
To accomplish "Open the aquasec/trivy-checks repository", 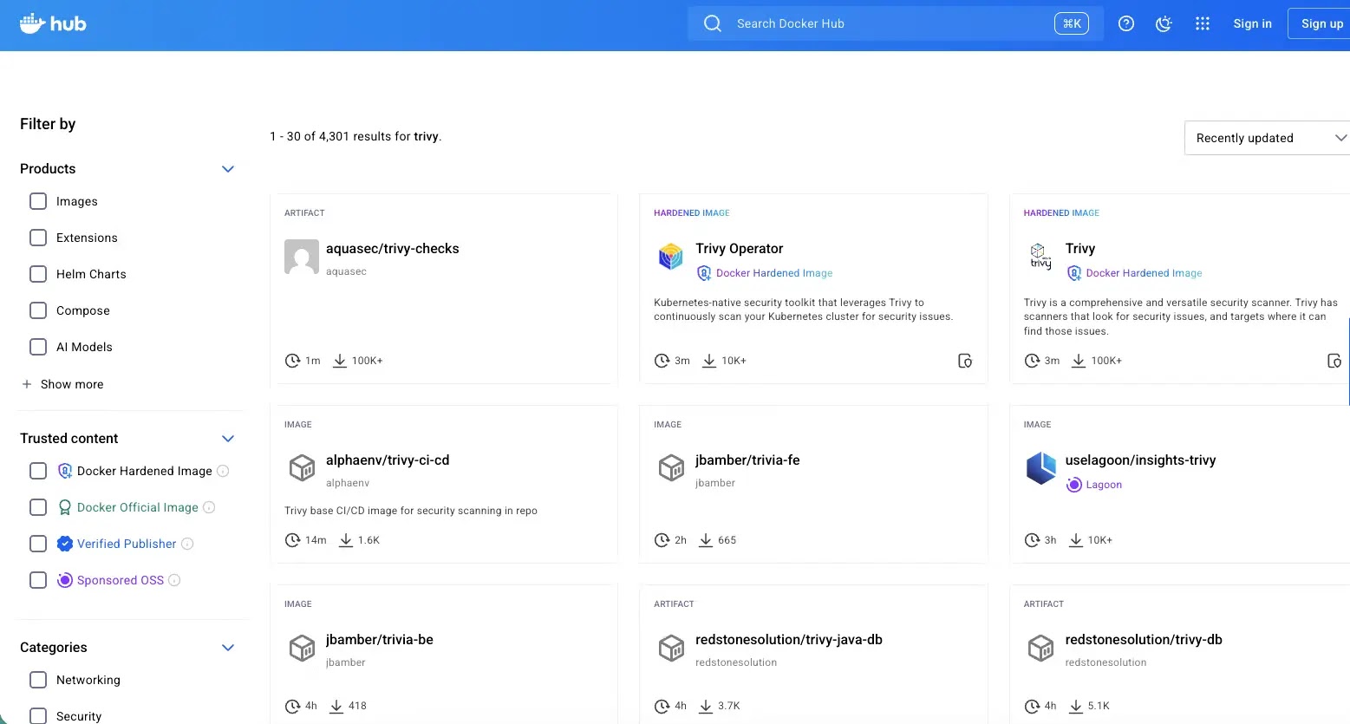I will click(x=392, y=248).
